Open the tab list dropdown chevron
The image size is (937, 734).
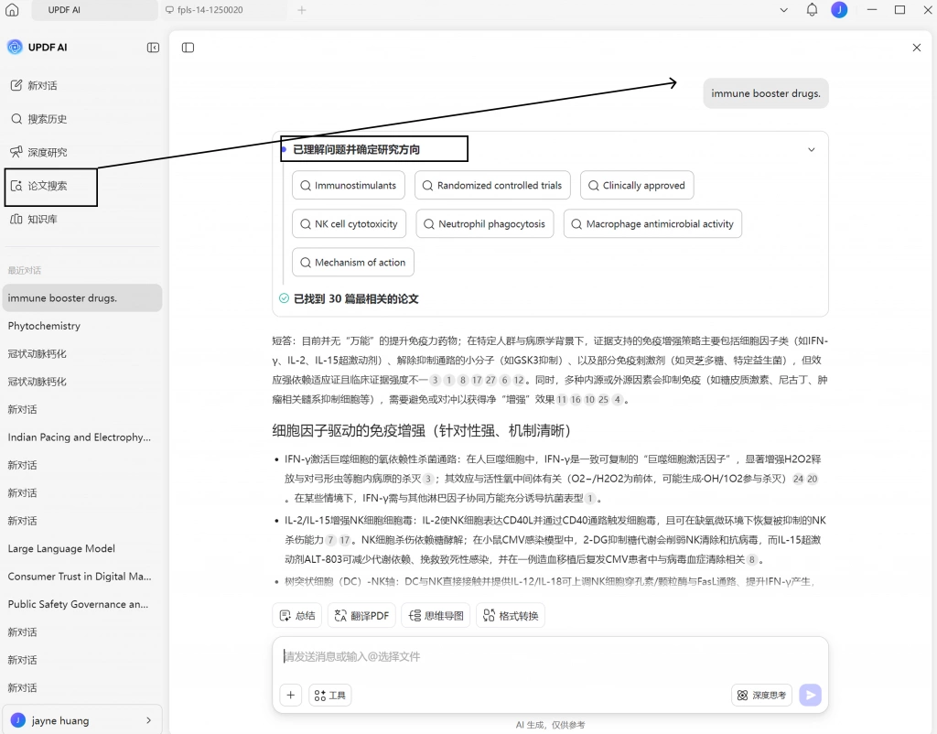(x=784, y=10)
